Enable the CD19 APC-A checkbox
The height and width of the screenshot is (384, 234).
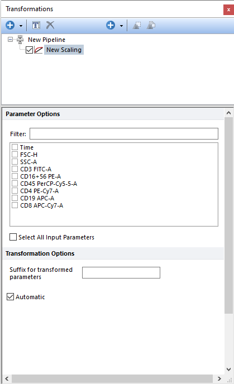[x=15, y=198]
